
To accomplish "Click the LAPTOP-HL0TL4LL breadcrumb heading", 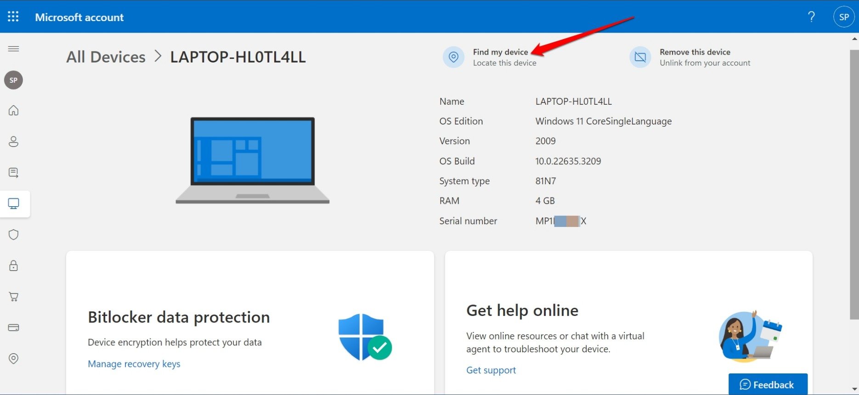I will pos(238,57).
